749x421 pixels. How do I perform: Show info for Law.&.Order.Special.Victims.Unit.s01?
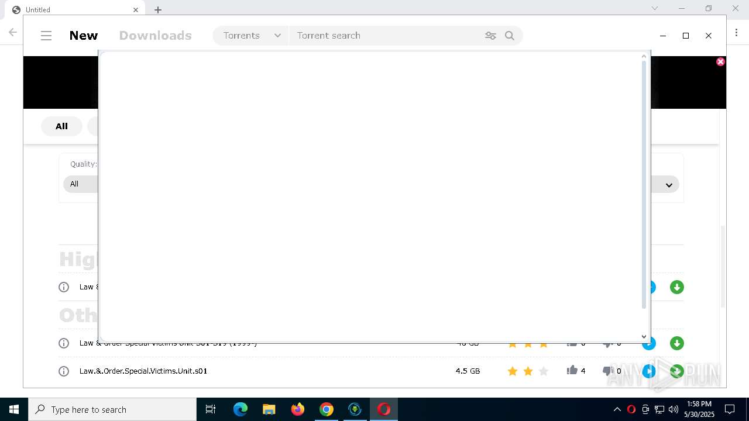click(64, 371)
